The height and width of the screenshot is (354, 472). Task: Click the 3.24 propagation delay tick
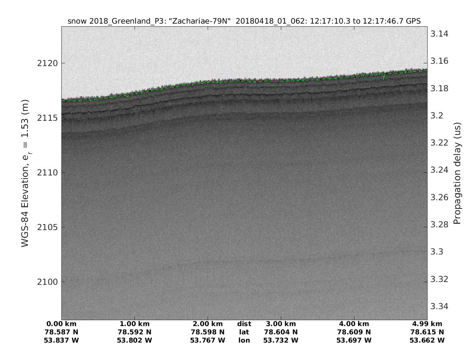[439, 170]
